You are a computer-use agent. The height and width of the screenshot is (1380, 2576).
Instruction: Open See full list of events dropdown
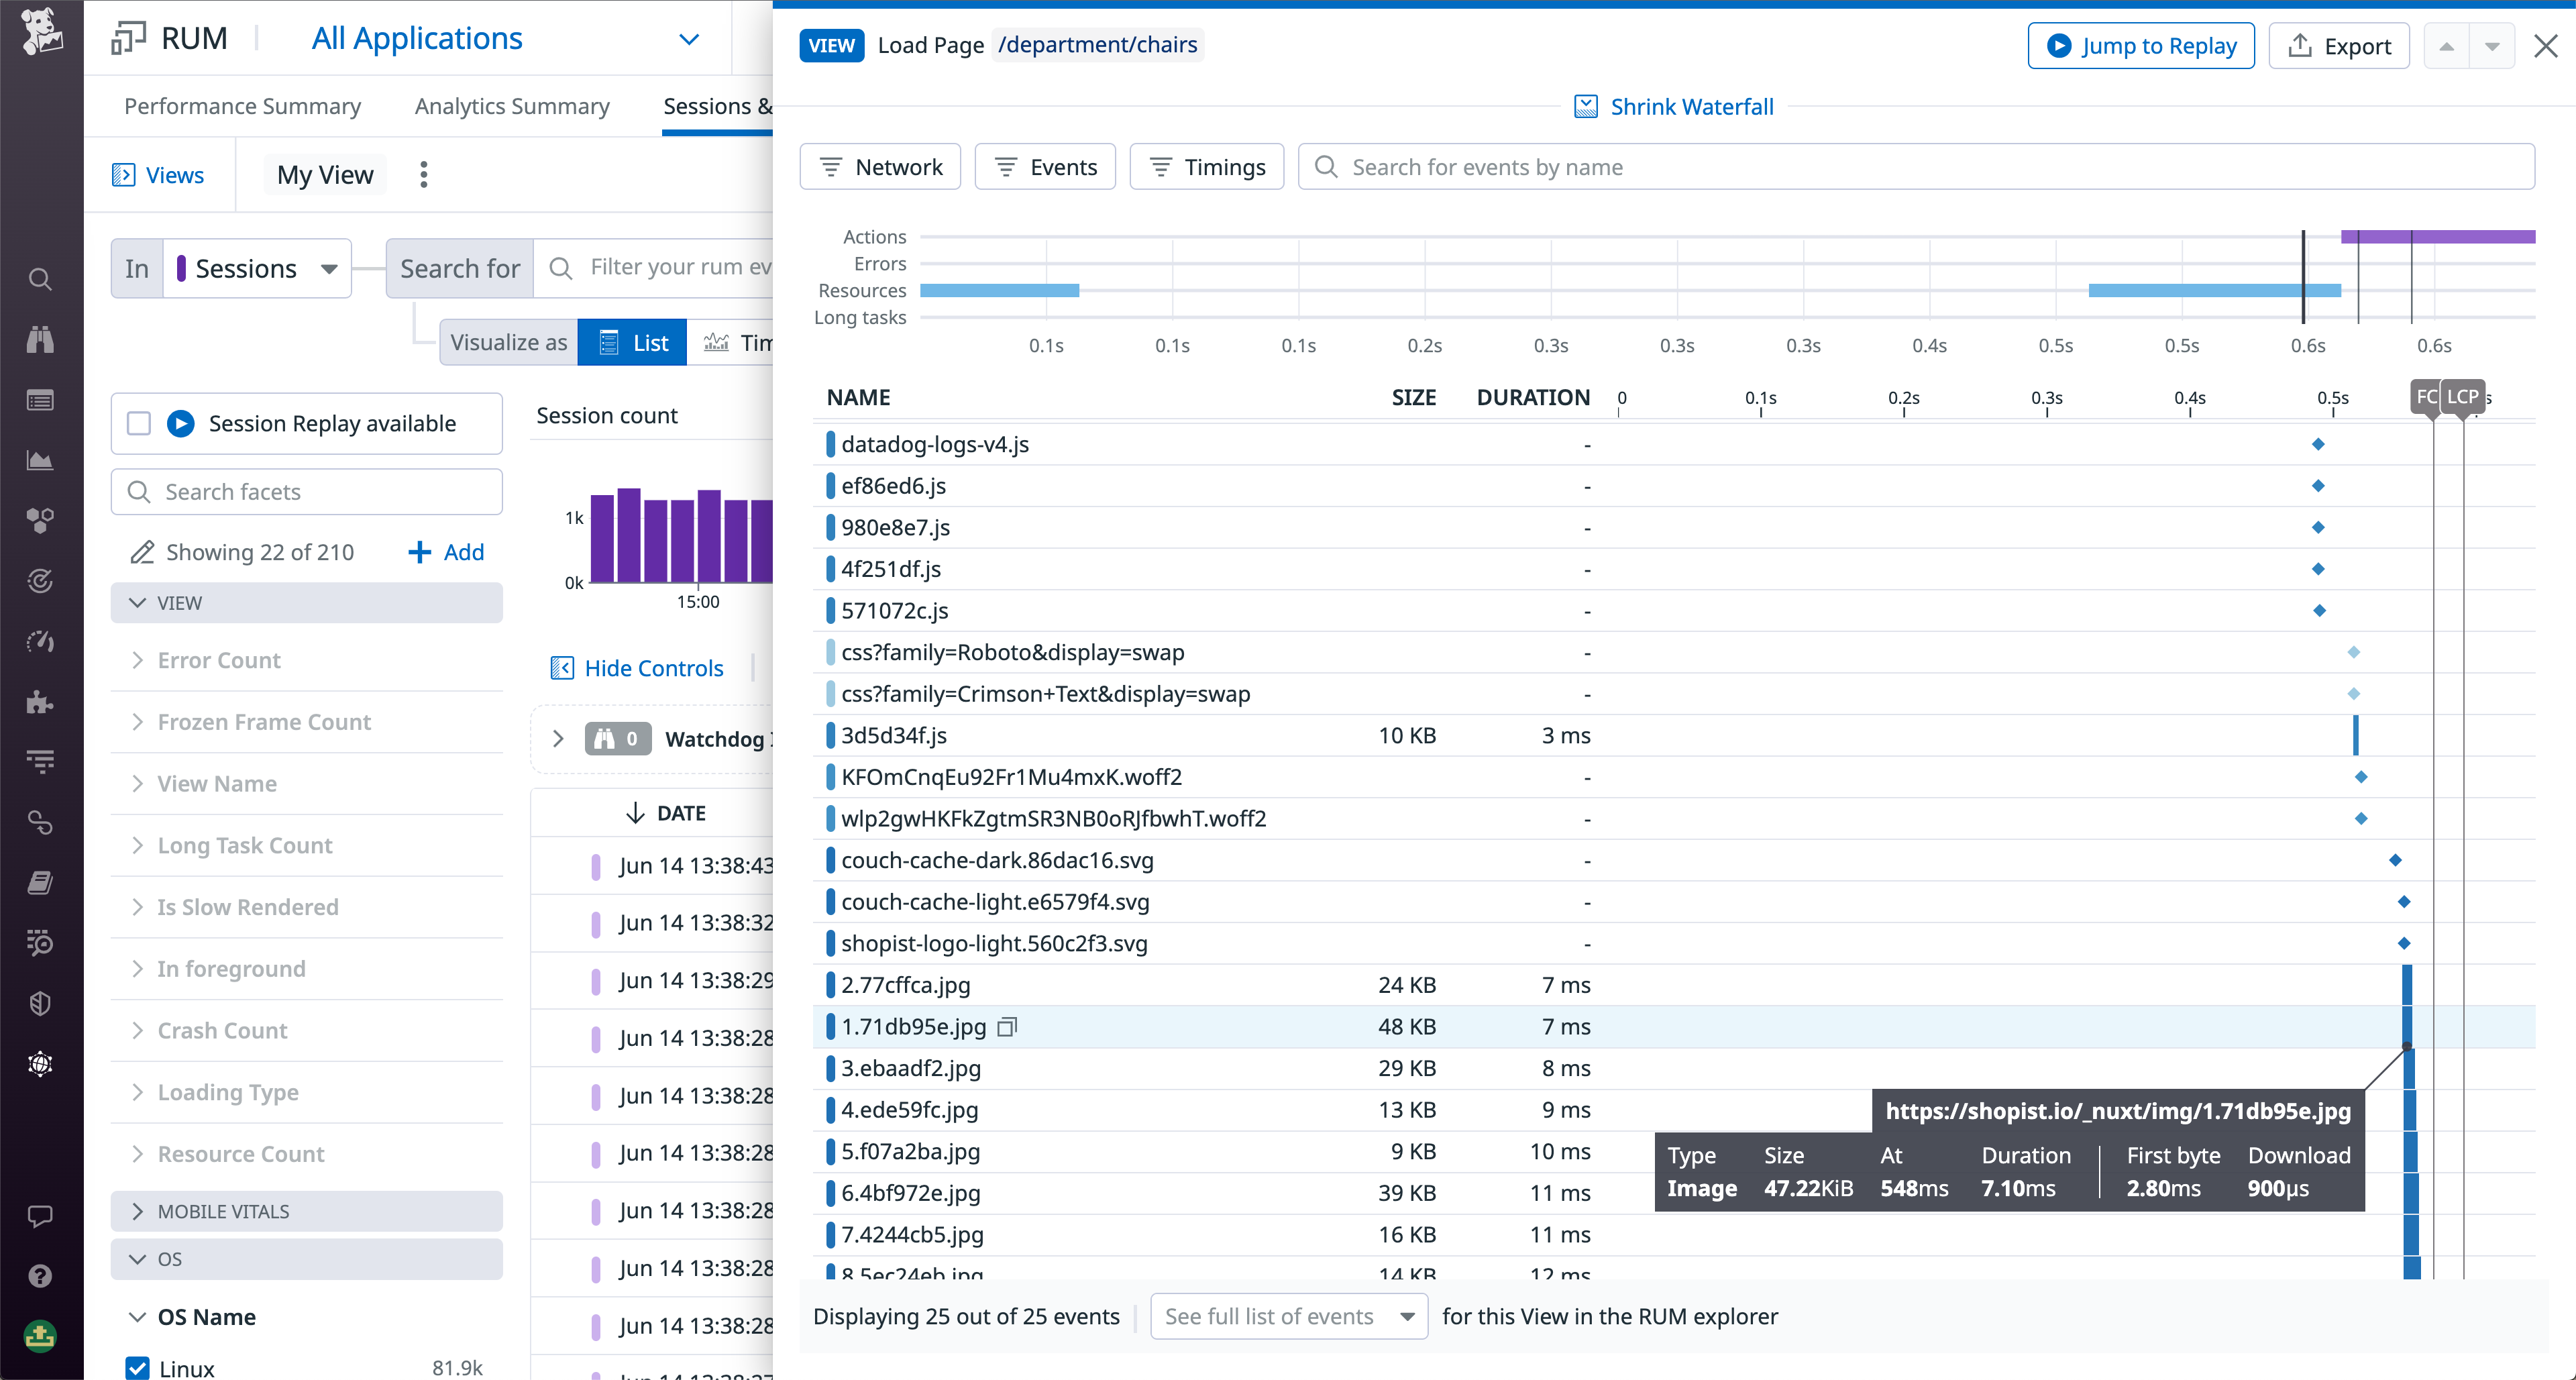click(1288, 1316)
